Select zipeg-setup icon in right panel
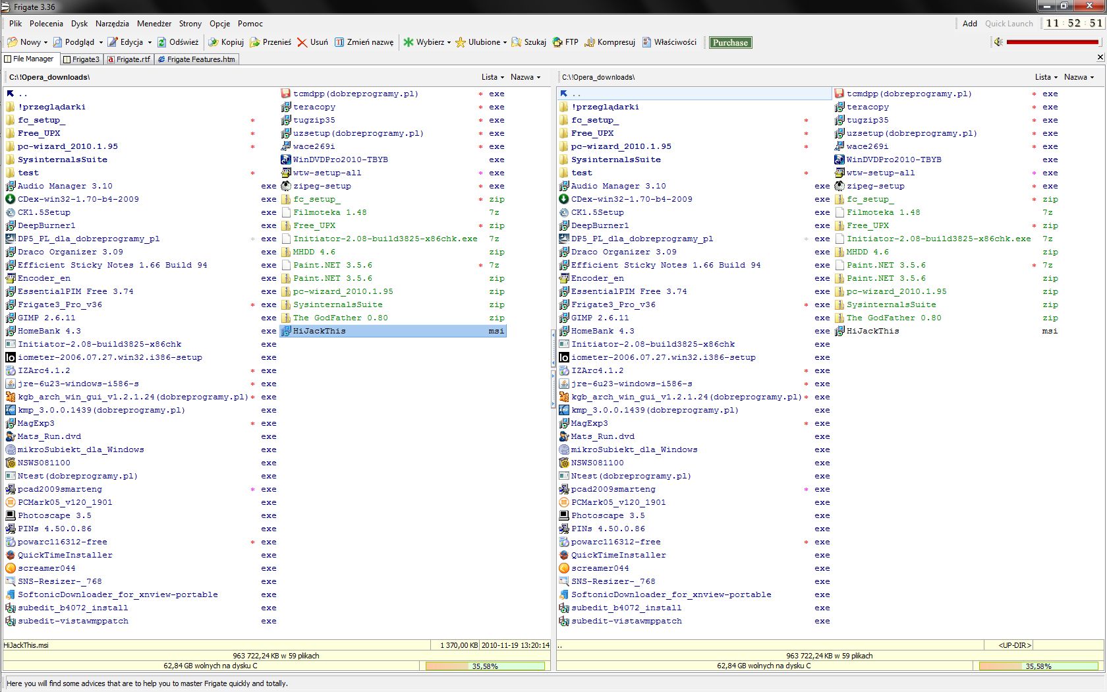The height and width of the screenshot is (692, 1107). (839, 186)
